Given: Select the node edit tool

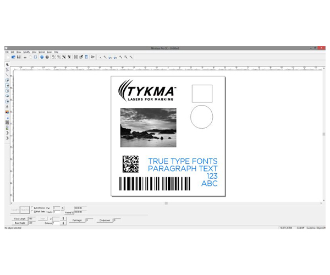Looking at the screenshot, I should point(7,70).
